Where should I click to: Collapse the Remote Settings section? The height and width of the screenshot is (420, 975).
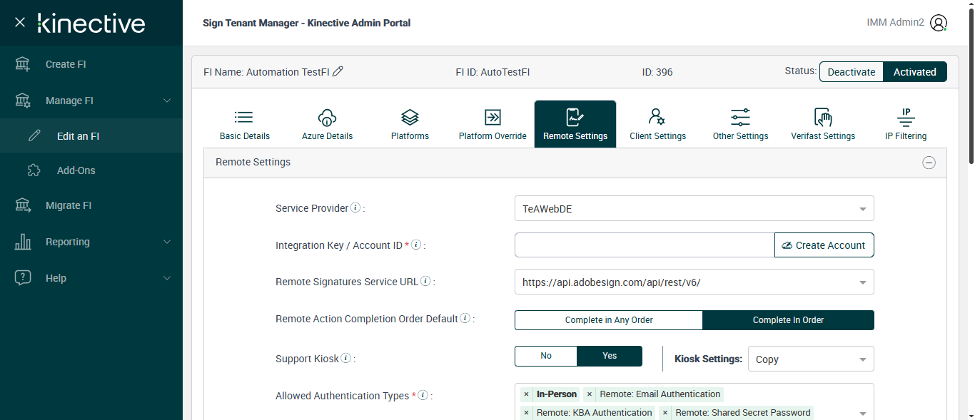(x=929, y=163)
